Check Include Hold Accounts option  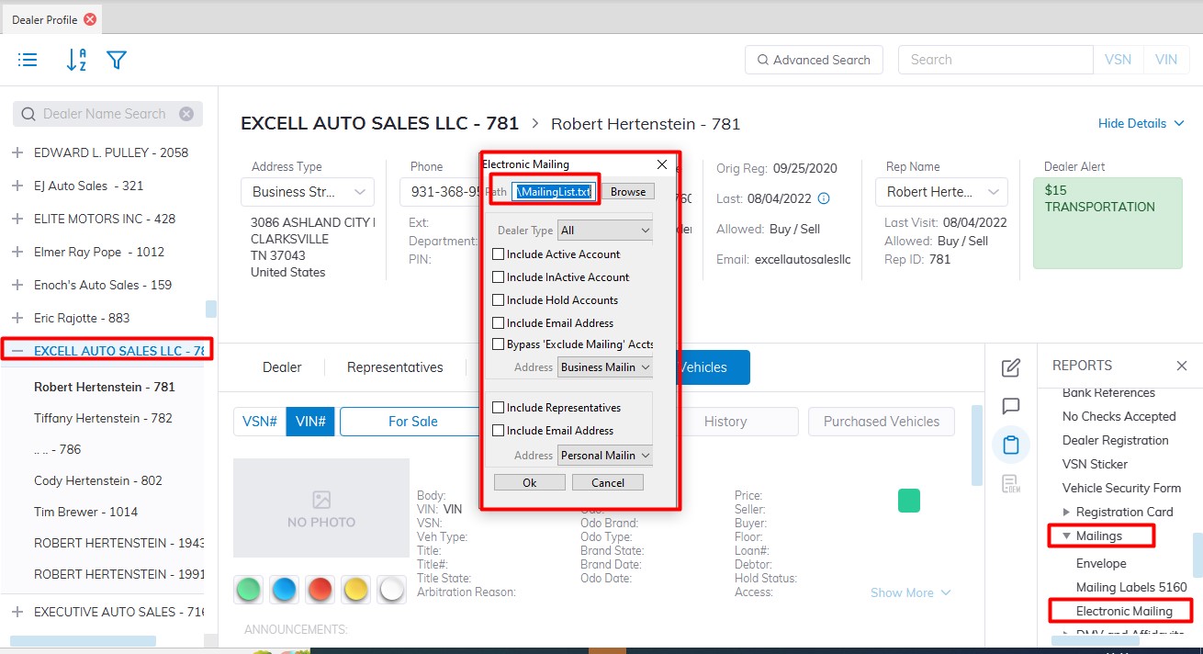pos(499,300)
